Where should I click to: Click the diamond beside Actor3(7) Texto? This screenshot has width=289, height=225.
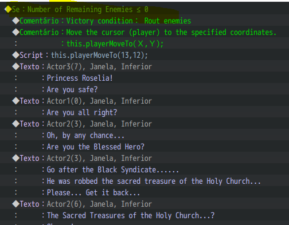pyautogui.click(x=16, y=66)
